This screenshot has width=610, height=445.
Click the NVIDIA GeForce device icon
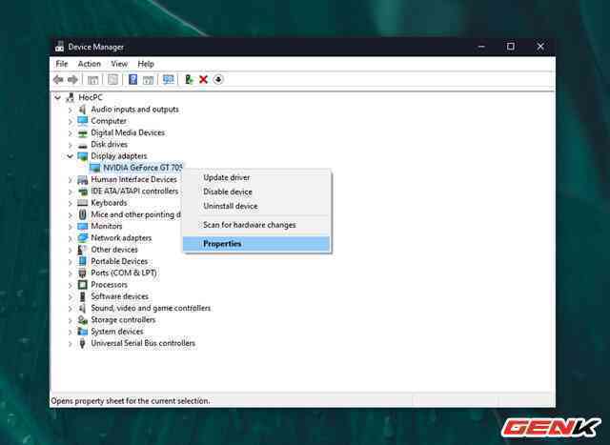coord(94,168)
